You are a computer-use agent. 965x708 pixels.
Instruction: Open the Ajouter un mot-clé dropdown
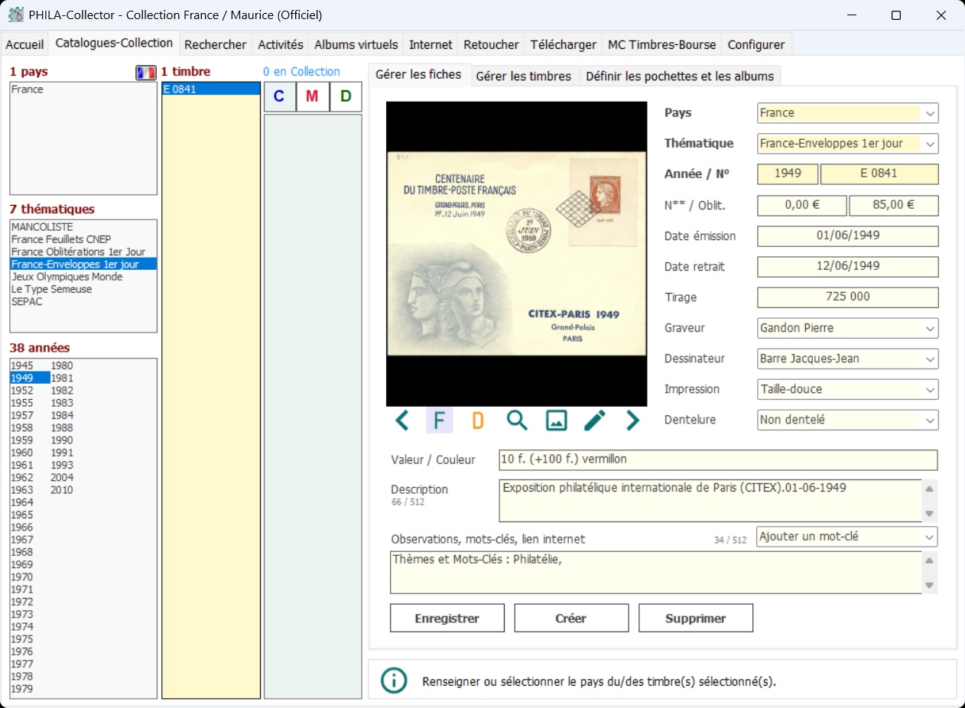pos(930,537)
